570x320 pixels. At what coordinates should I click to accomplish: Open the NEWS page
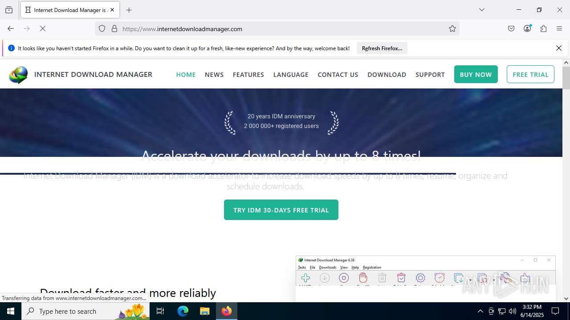coord(214,74)
